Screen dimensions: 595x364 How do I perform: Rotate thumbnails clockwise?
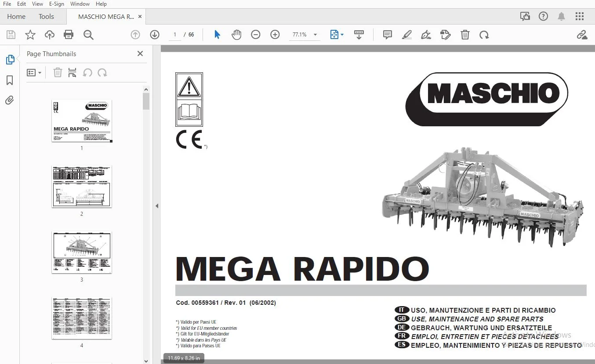[102, 73]
